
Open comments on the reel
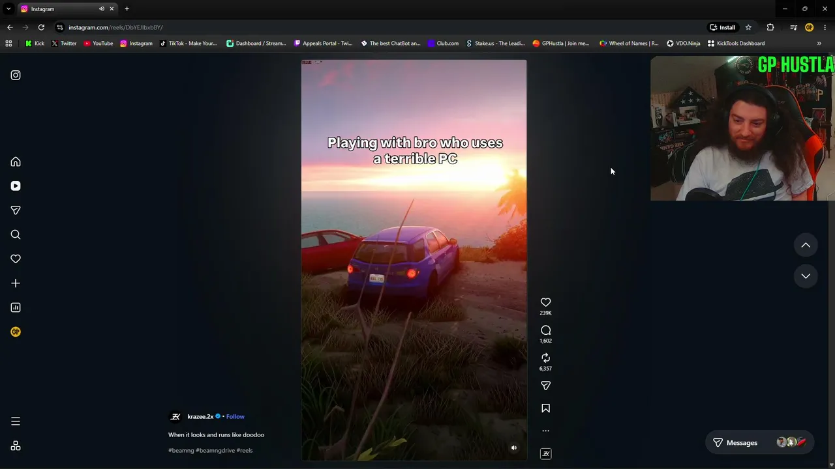point(546,330)
